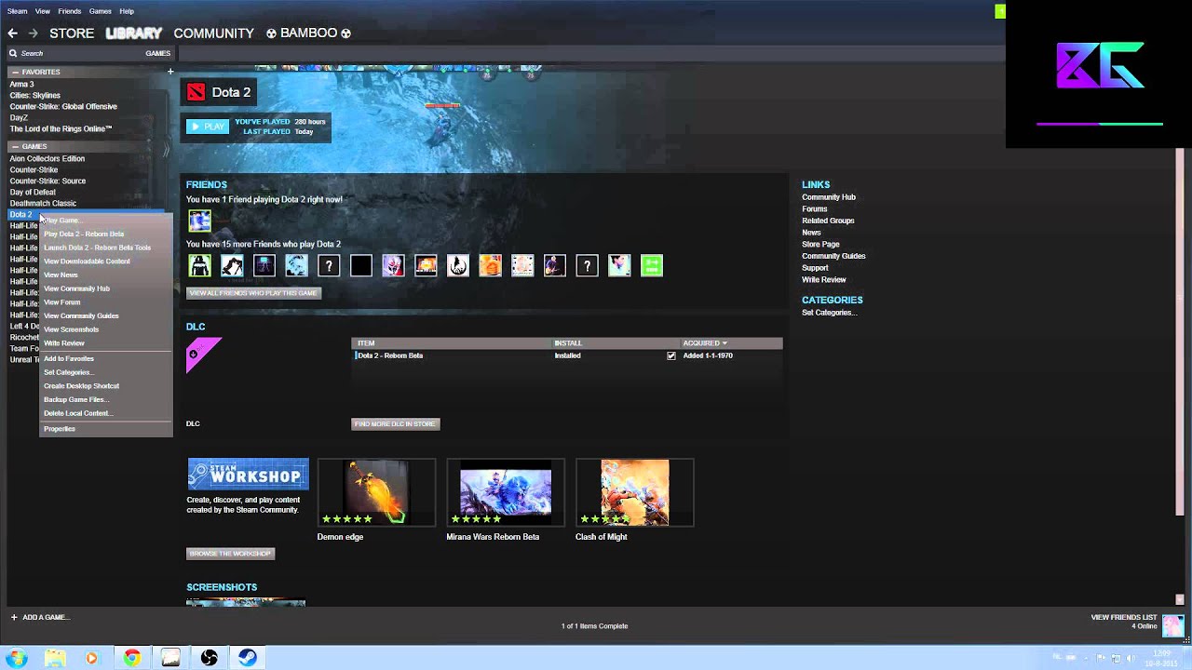
Task: Click Add a Game
Action: point(46,617)
